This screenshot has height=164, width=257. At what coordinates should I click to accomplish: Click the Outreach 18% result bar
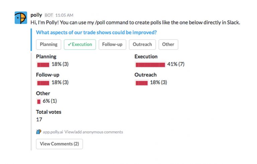click(x=142, y=83)
